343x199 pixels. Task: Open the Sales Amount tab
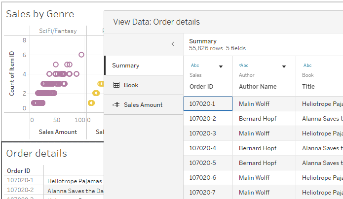[x=143, y=105]
